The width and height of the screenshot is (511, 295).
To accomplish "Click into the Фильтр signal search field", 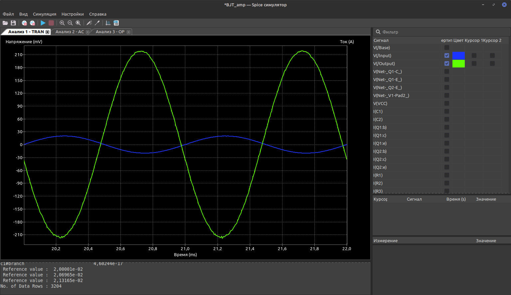I will pyautogui.click(x=442, y=32).
